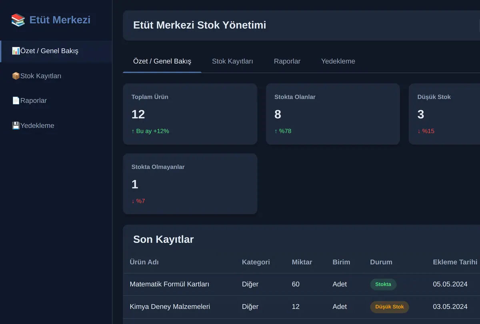Click Diğer category in Matematik row
Screen dimensions: 480x324
pyautogui.click(x=250, y=284)
